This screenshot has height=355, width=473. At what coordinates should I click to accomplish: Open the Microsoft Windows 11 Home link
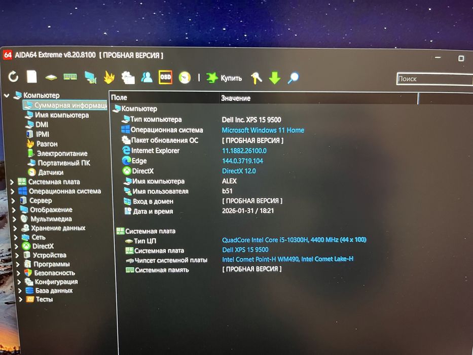pos(263,130)
